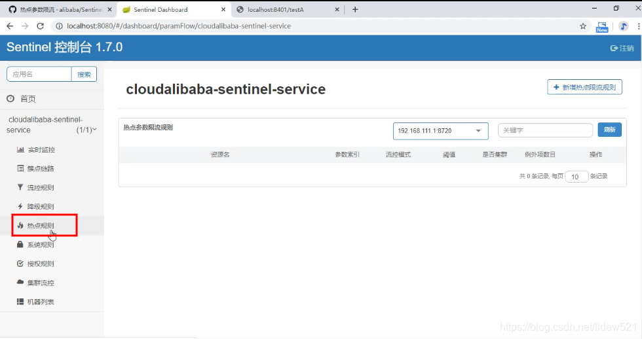Click the 流控模式 column header

[398, 154]
